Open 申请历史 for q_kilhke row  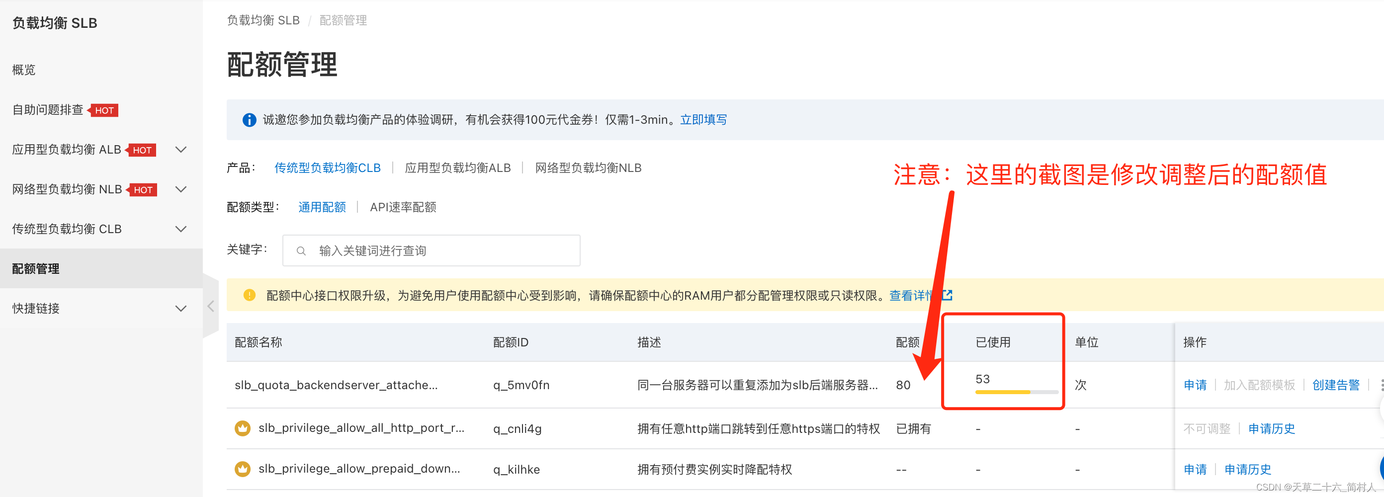tap(1247, 469)
